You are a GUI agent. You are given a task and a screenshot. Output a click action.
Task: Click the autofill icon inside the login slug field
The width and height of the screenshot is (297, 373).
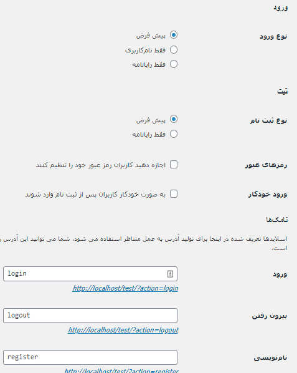pyautogui.click(x=170, y=274)
